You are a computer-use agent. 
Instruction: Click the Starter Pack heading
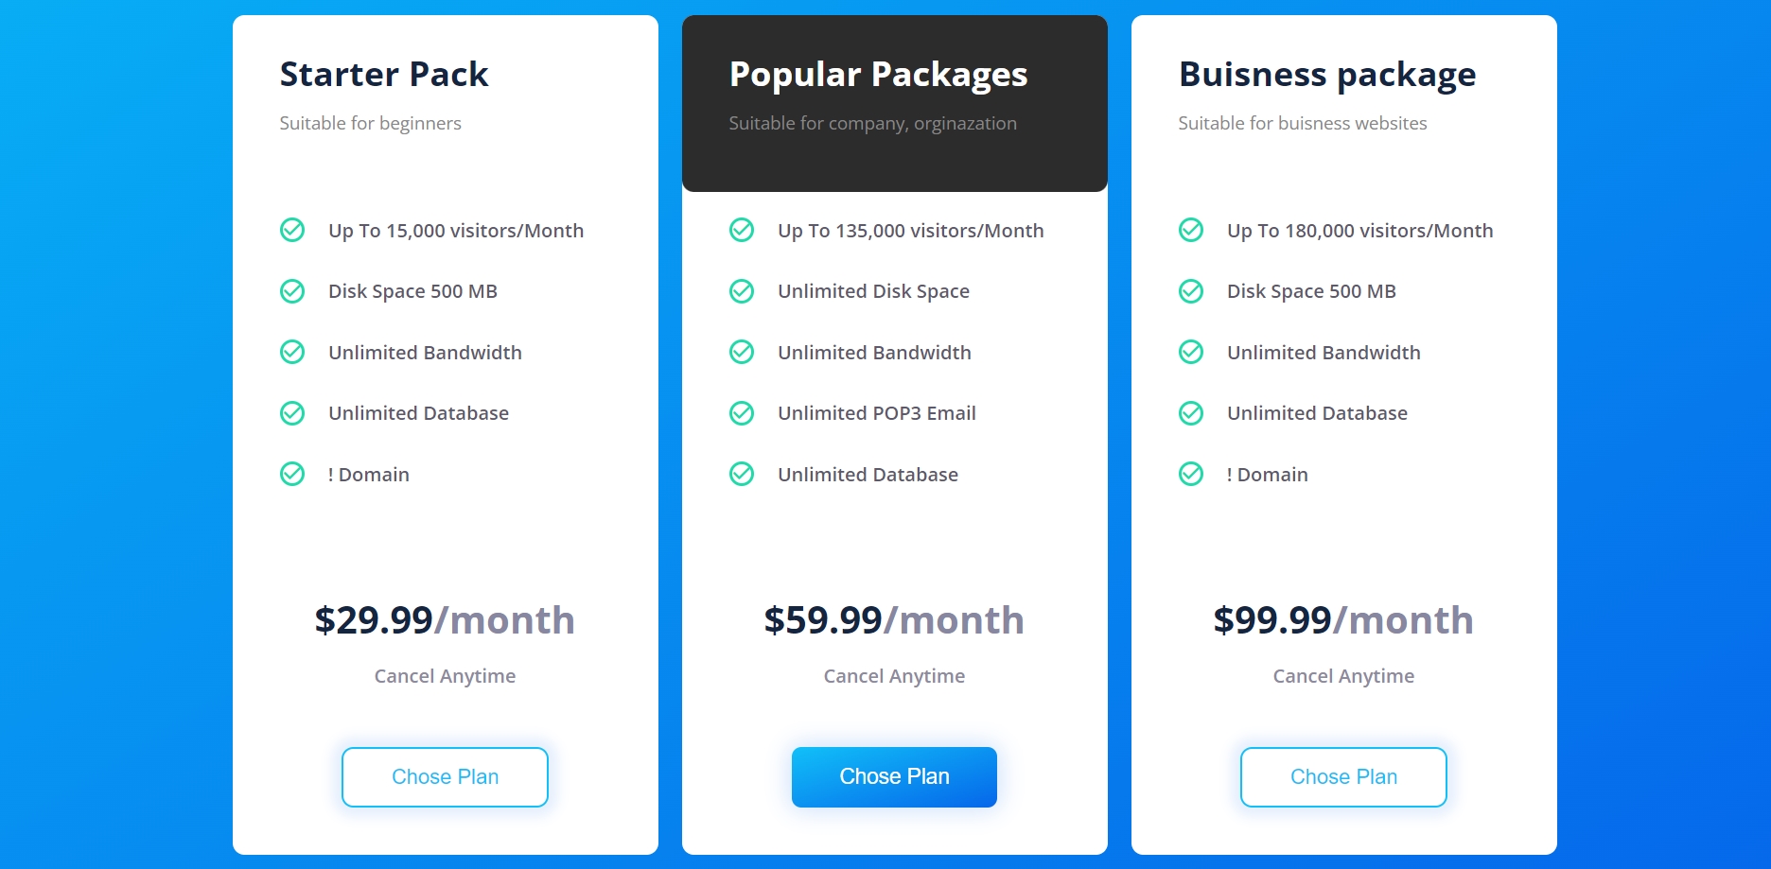[x=384, y=74]
